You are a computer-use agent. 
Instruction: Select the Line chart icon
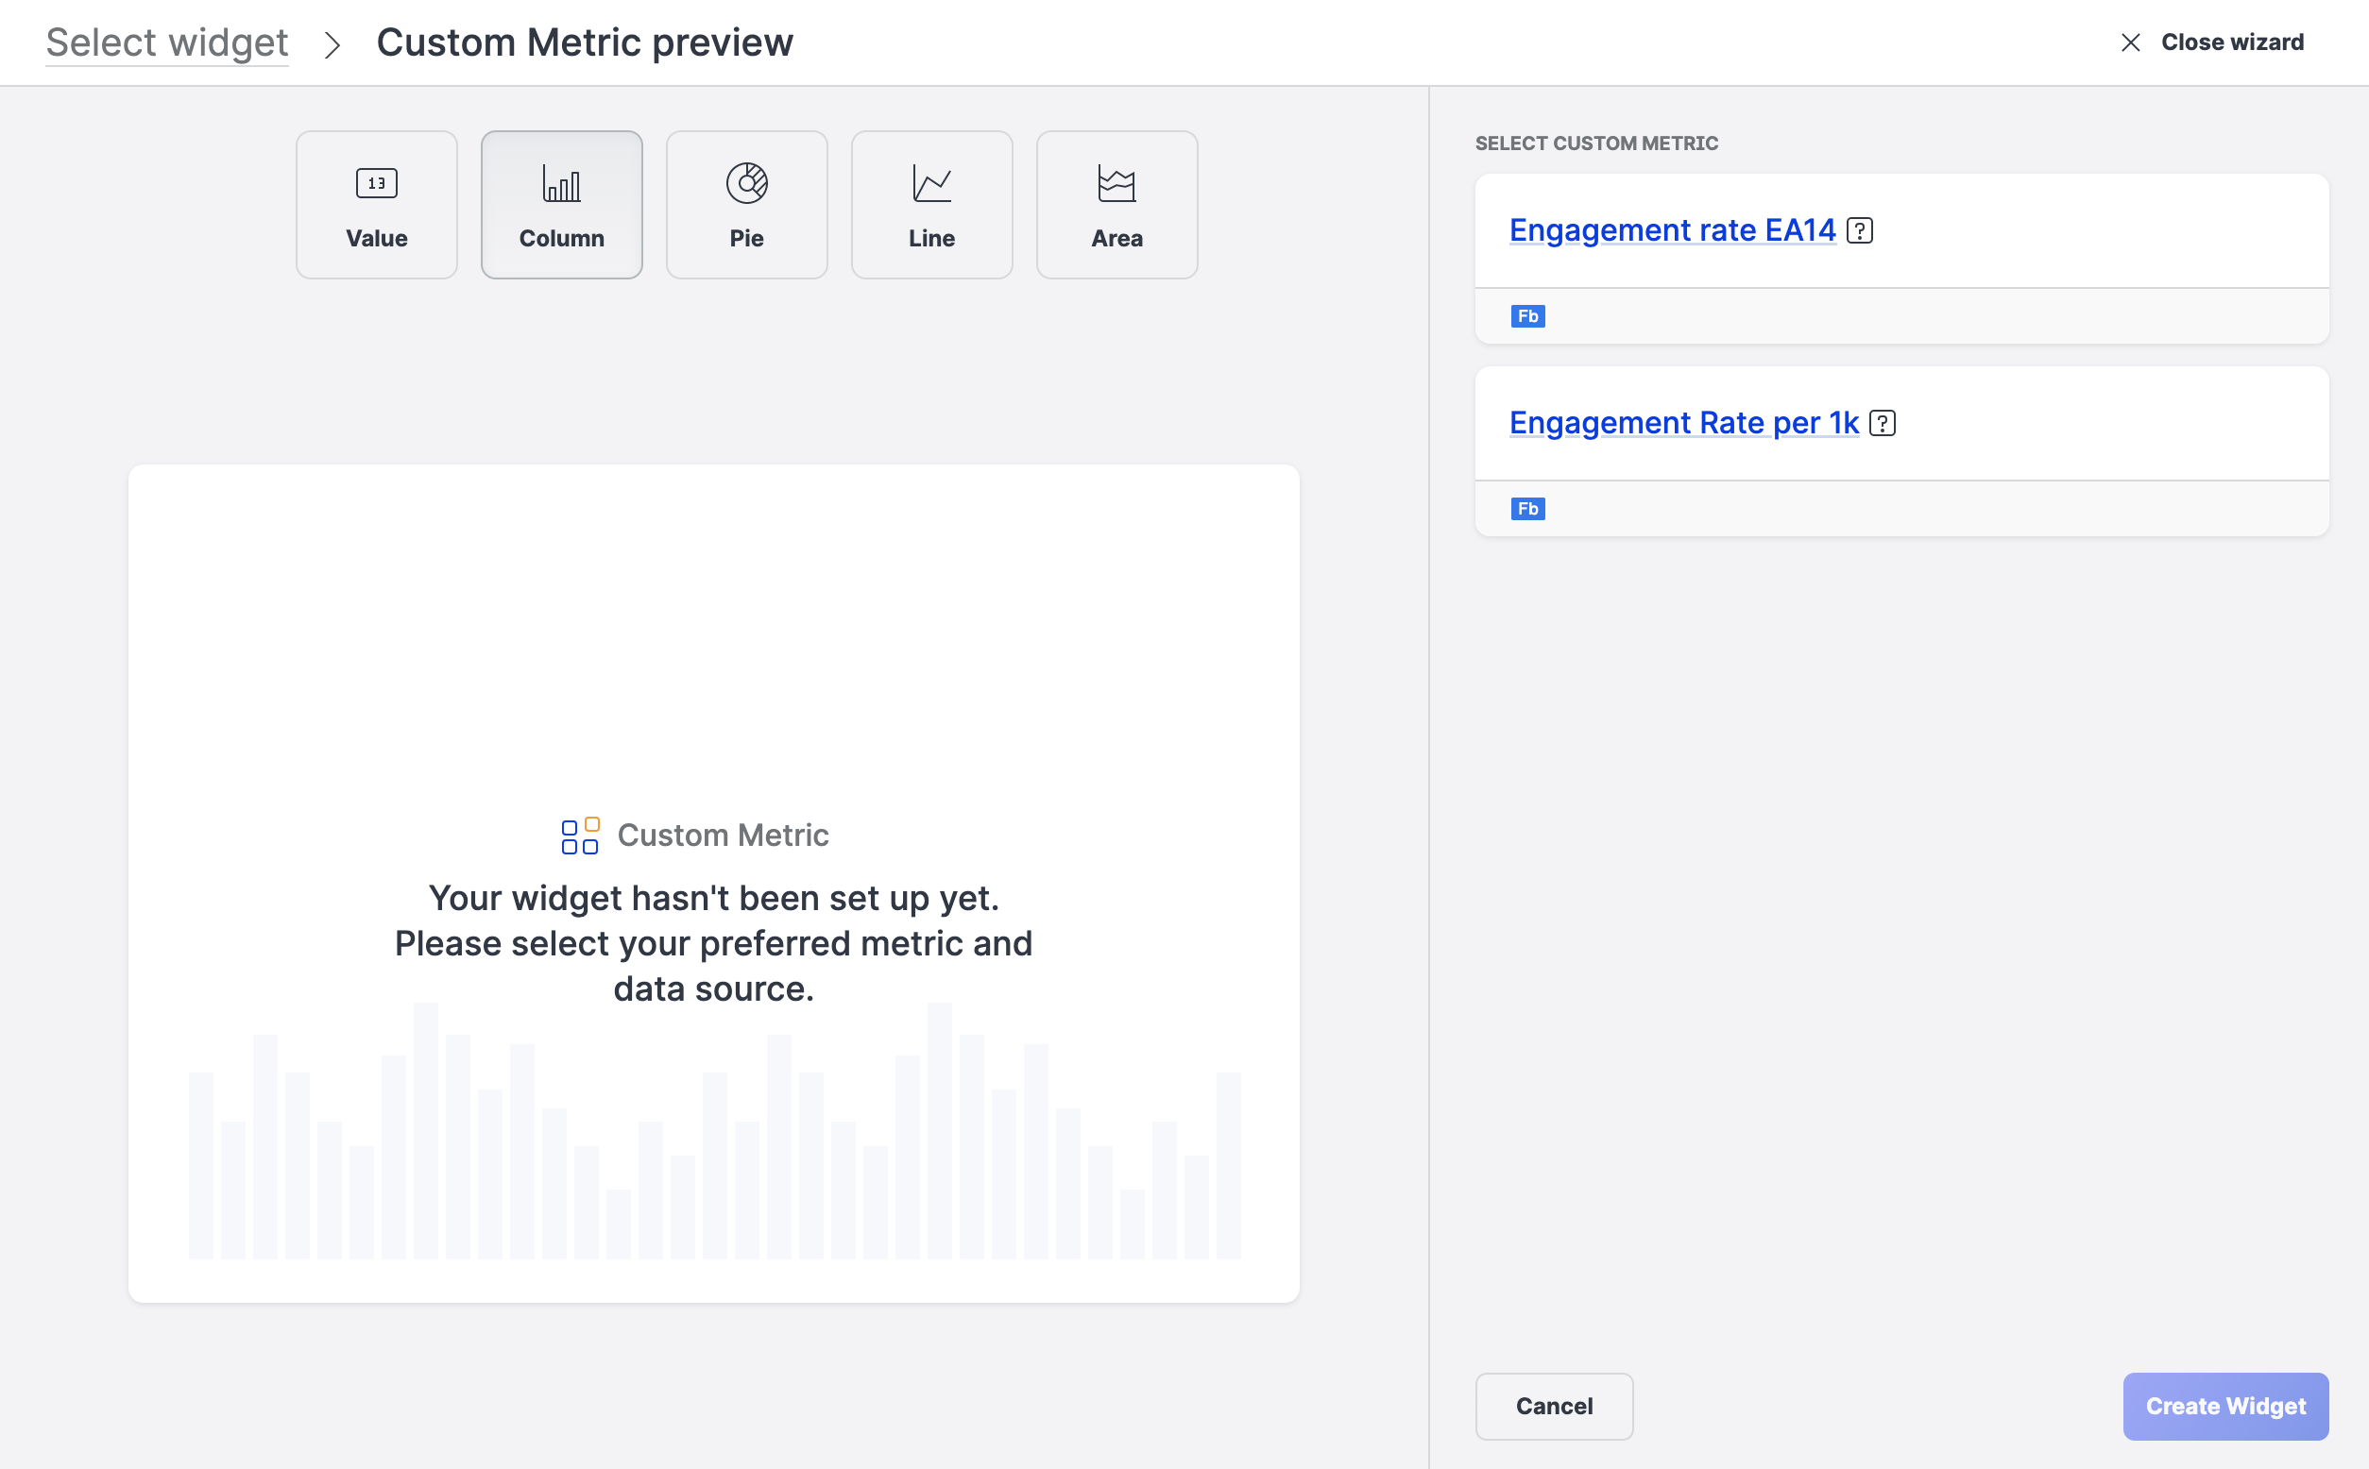click(930, 182)
